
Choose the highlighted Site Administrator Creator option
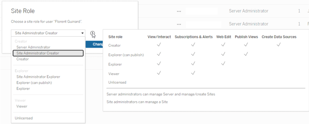pos(48,53)
